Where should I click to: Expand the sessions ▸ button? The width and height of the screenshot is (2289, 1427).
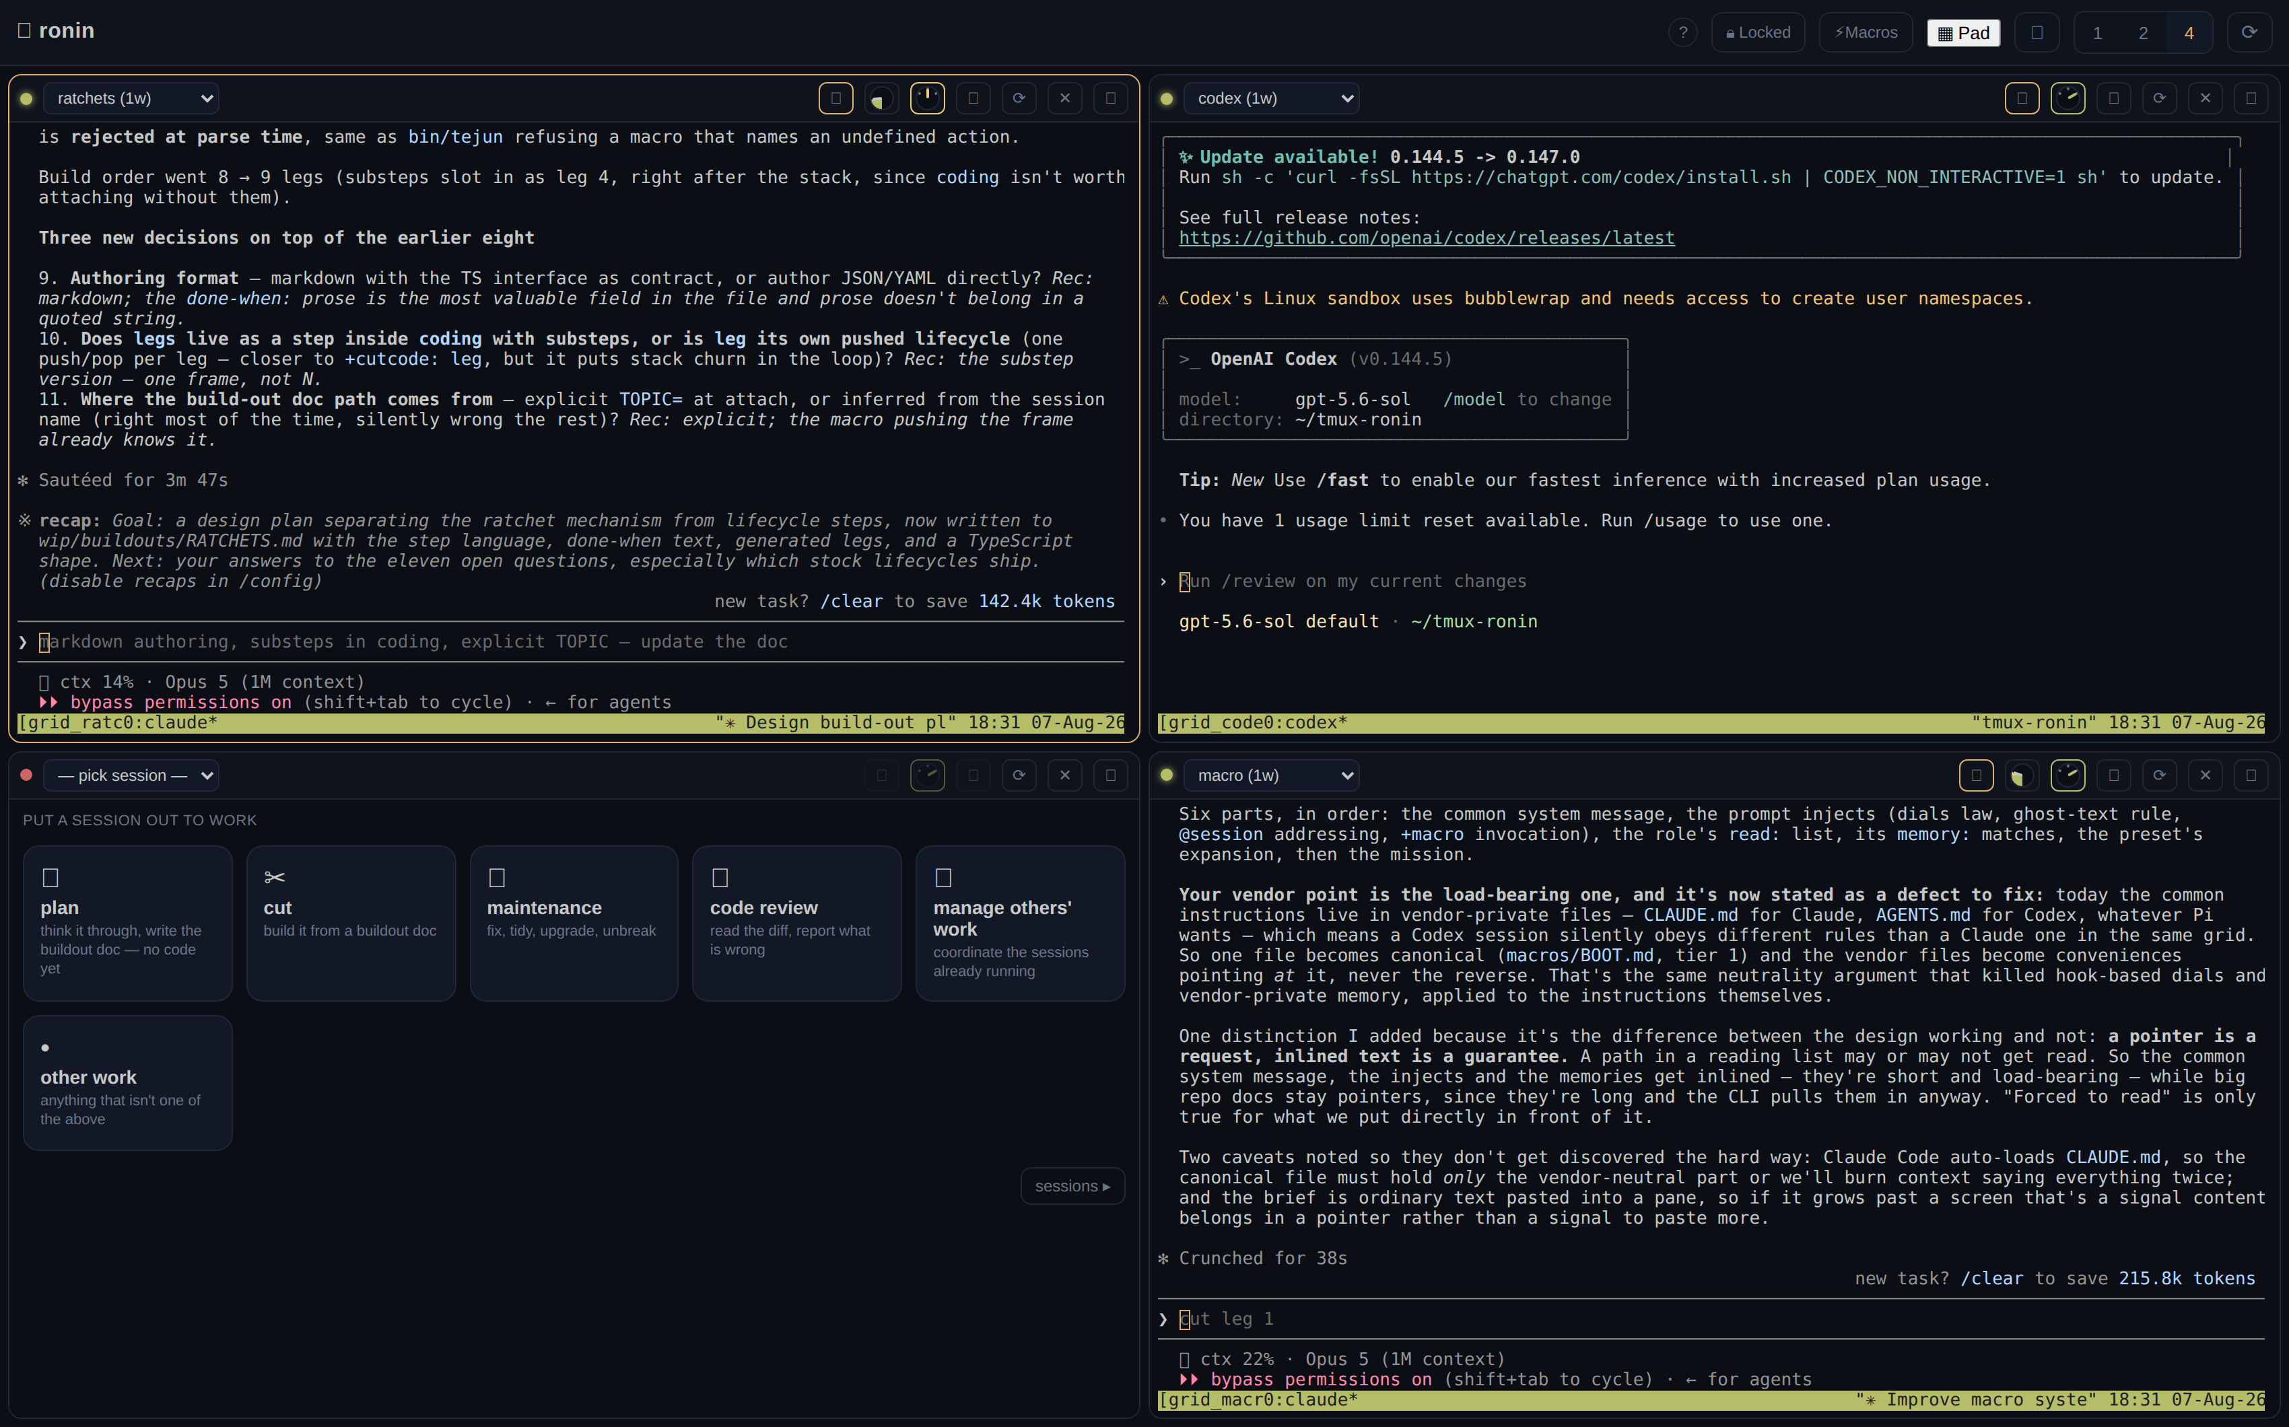[1072, 1186]
